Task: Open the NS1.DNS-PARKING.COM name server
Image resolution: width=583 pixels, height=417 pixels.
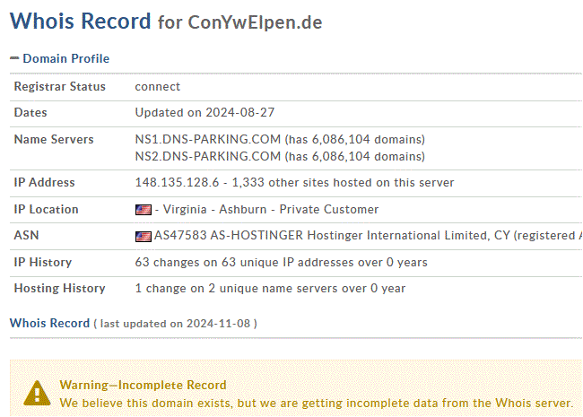Action: pos(207,139)
